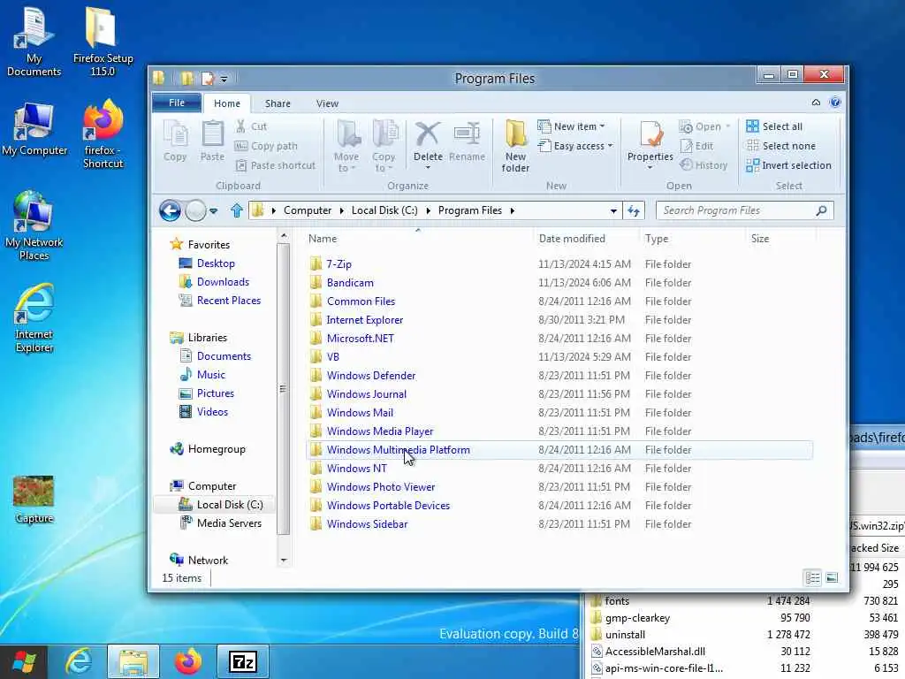905x679 pixels.
Task: Click the search magnifier icon
Action: (821, 210)
